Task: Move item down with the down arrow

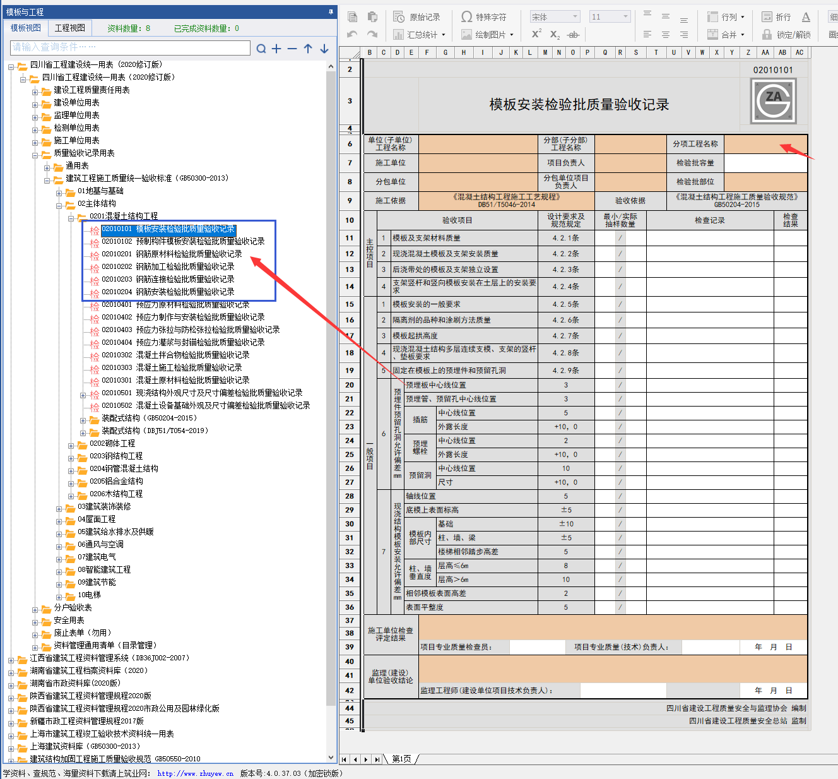Action: (324, 49)
